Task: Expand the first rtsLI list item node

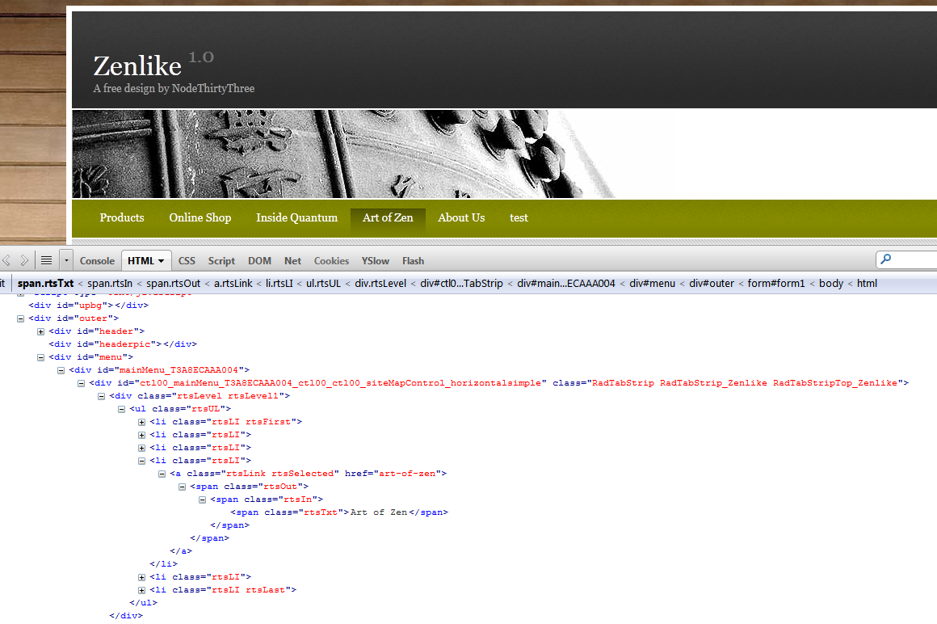Action: click(x=141, y=421)
